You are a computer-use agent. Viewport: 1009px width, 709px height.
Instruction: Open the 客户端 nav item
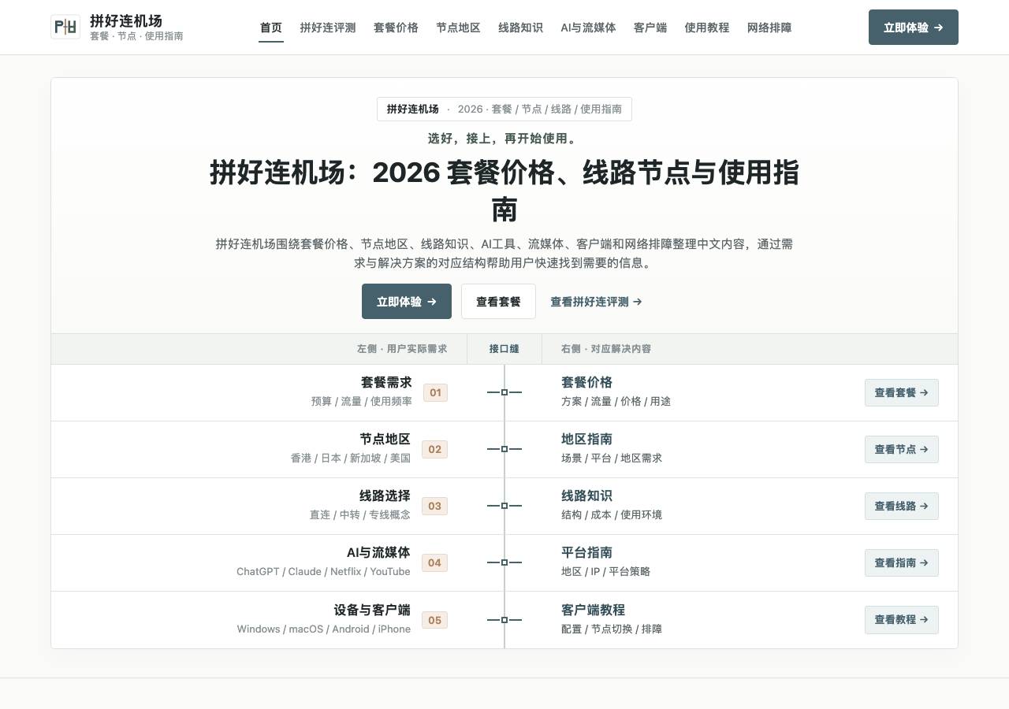point(650,28)
